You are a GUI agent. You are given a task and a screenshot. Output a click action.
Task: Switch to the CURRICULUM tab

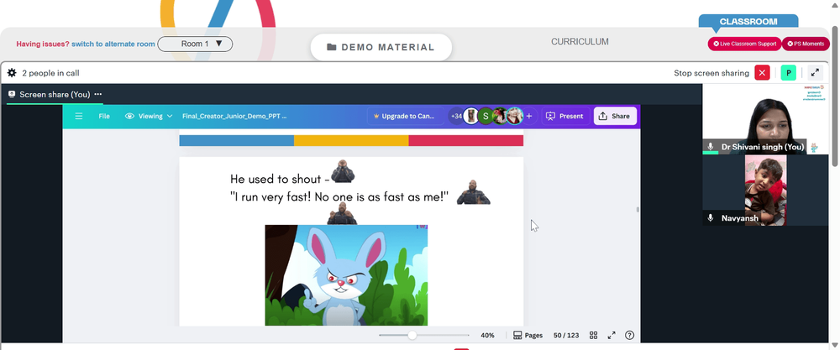coord(580,42)
